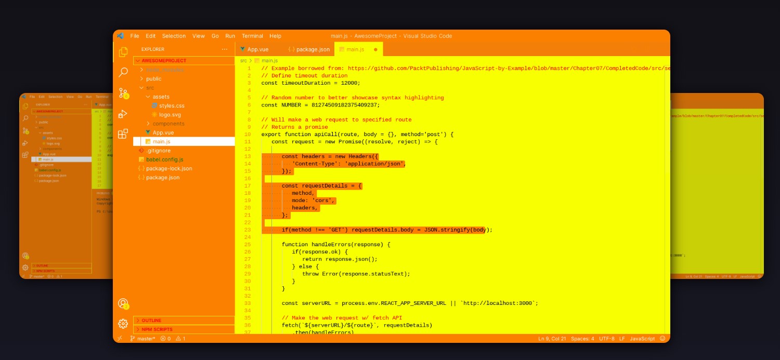Open package.json in the explorer tree
This screenshot has height=360, width=780.
pyautogui.click(x=184, y=177)
